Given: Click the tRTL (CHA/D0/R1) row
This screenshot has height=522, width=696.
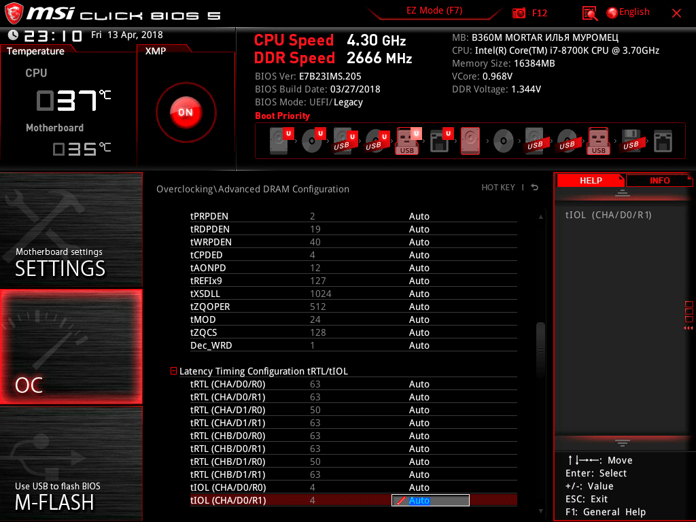Looking at the screenshot, I should click(353, 397).
